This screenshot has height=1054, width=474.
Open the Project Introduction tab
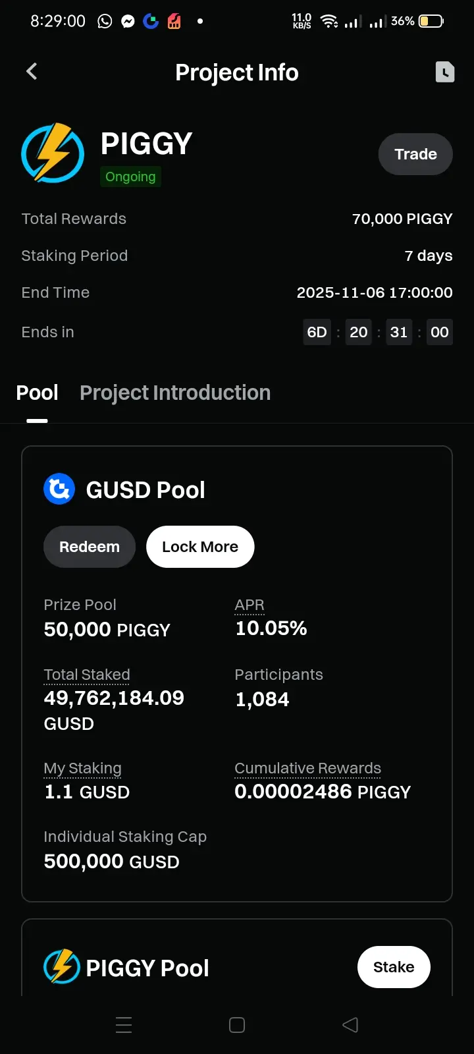(x=175, y=393)
